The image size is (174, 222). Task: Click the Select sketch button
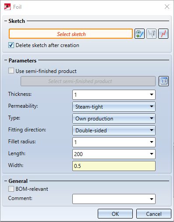point(71,34)
